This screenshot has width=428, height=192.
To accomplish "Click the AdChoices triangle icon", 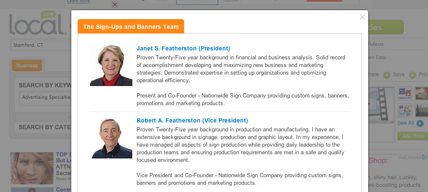I will tap(425, 157).
